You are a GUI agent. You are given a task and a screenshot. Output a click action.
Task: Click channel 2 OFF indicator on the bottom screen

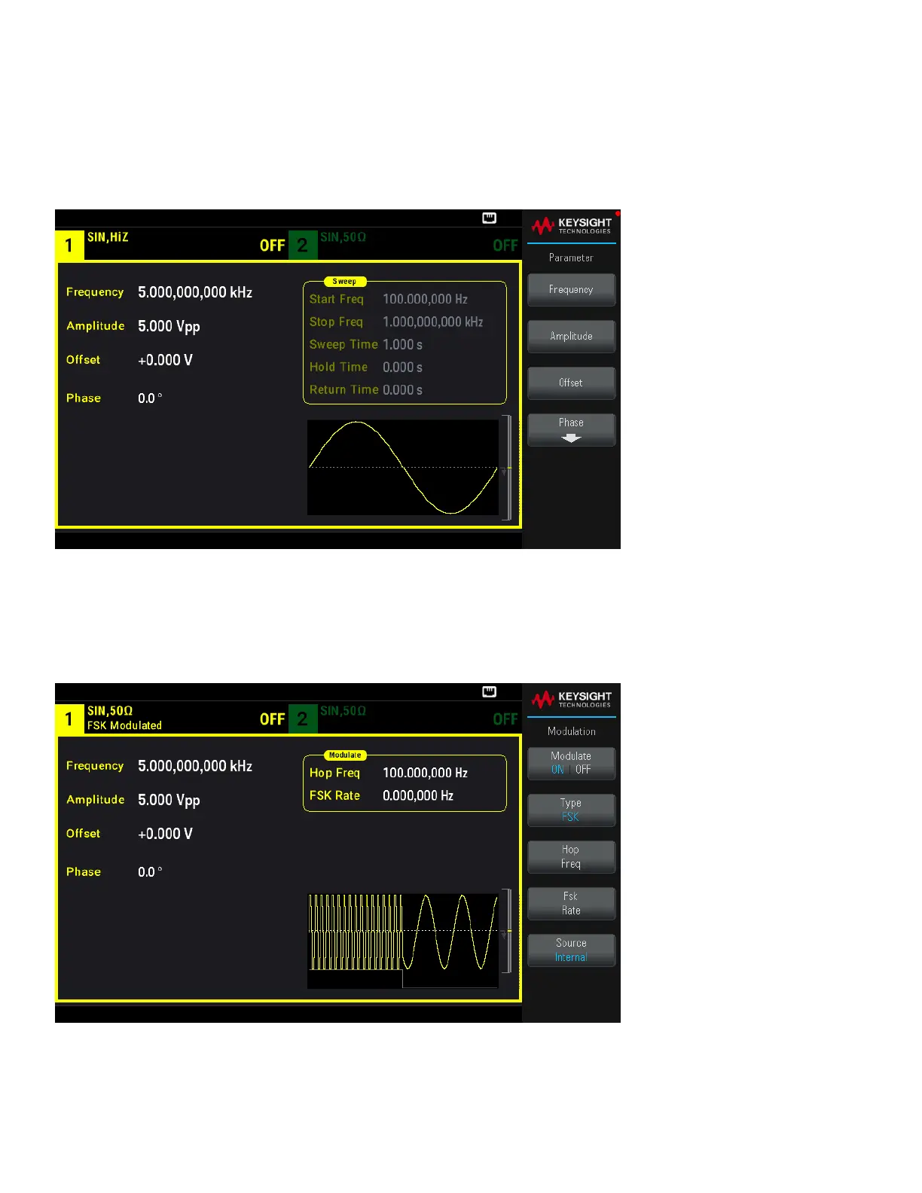[505, 719]
